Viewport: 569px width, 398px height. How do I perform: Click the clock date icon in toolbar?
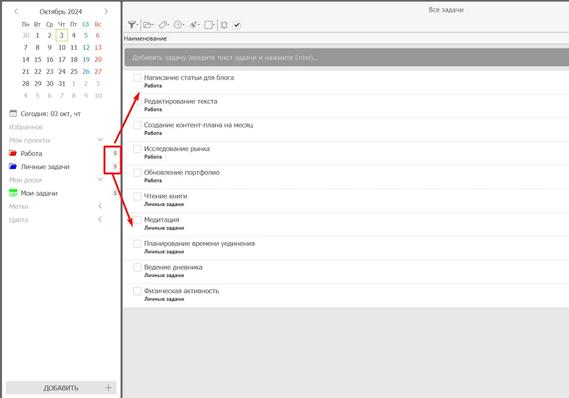(x=178, y=25)
